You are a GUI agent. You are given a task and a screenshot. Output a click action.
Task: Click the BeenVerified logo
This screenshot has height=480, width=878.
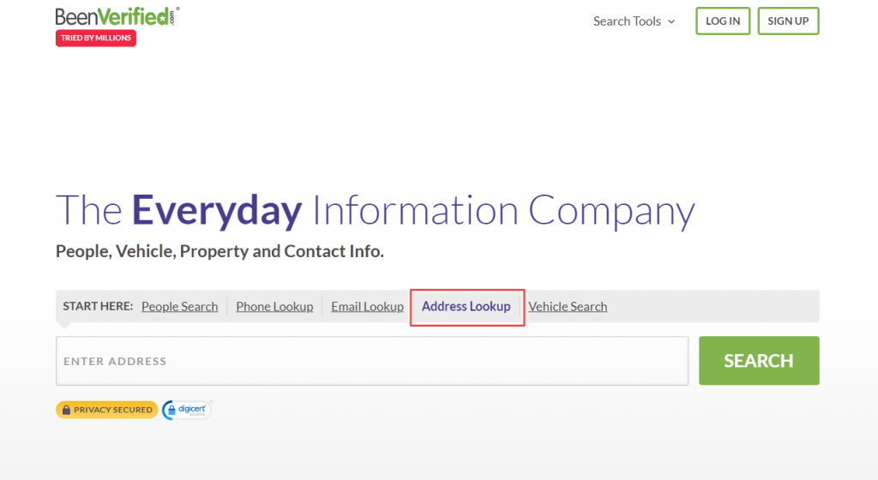117,16
